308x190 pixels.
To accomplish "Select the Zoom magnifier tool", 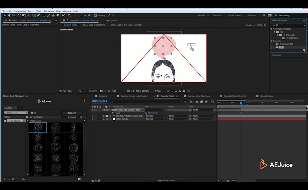I will (x=14, y=15).
